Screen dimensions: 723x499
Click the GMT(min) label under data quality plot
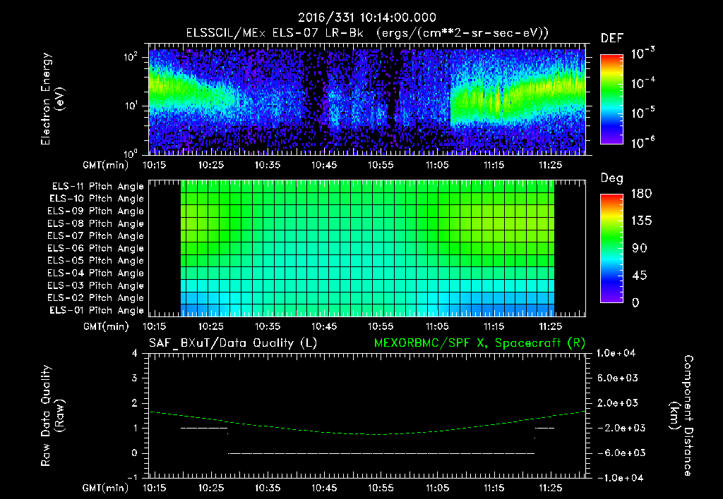[105, 488]
